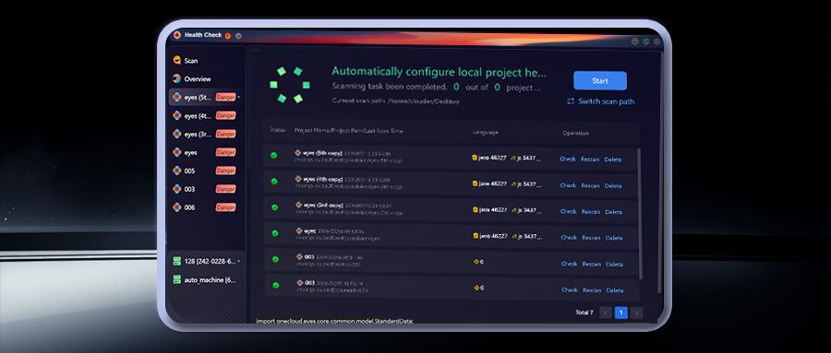
Task: Click Danger badge on eyes (4t... sidebar item
Action: click(x=225, y=115)
